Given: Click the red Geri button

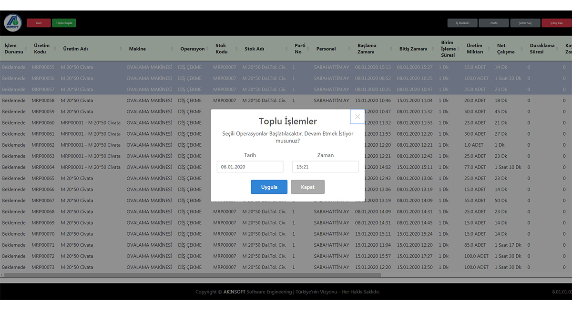Looking at the screenshot, I should (39, 23).
